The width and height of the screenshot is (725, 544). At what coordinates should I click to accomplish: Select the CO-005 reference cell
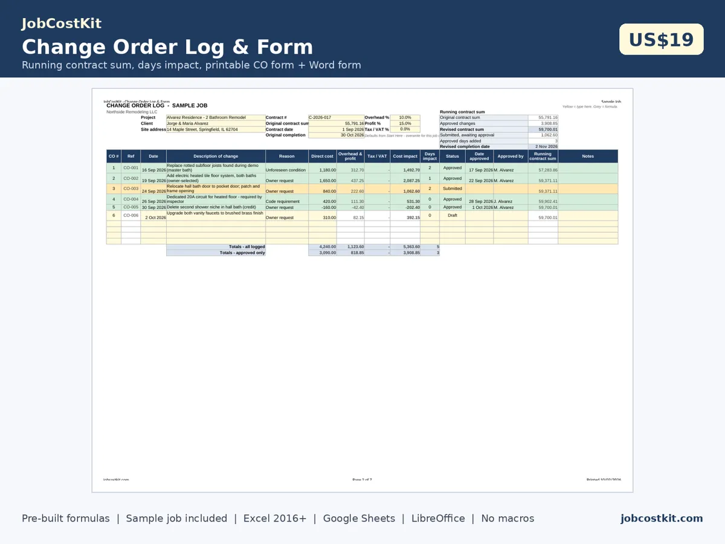pyautogui.click(x=130, y=207)
